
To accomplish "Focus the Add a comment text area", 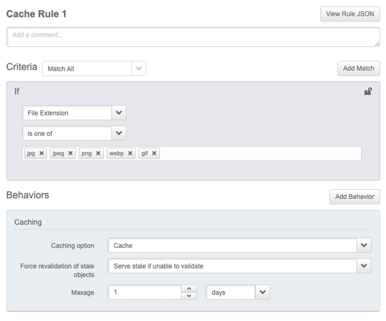I will pyautogui.click(x=193, y=37).
